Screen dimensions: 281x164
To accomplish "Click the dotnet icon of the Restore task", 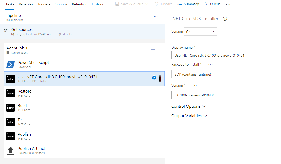I will click(x=11, y=93).
